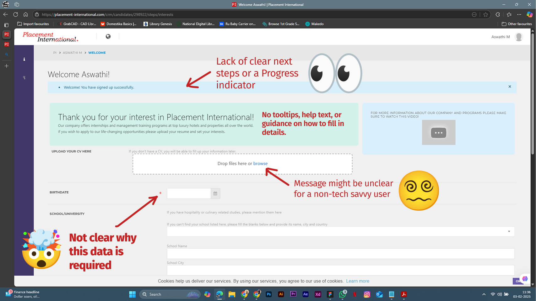Focus the birthdate input field

coord(189,193)
